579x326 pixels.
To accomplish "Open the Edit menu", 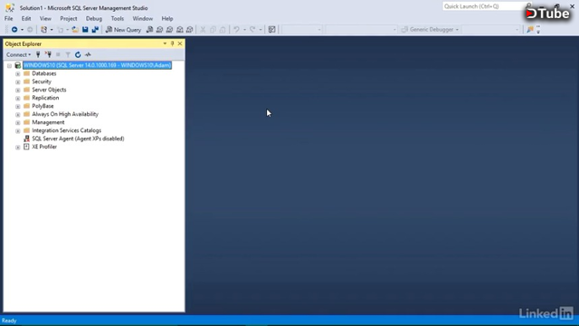I will click(26, 18).
